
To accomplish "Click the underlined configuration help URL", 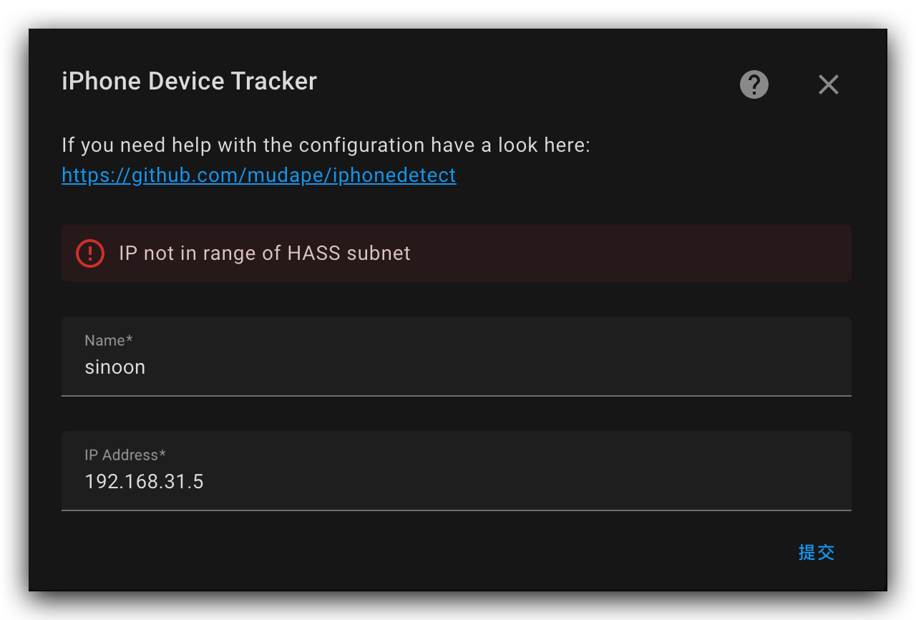I will [x=258, y=175].
